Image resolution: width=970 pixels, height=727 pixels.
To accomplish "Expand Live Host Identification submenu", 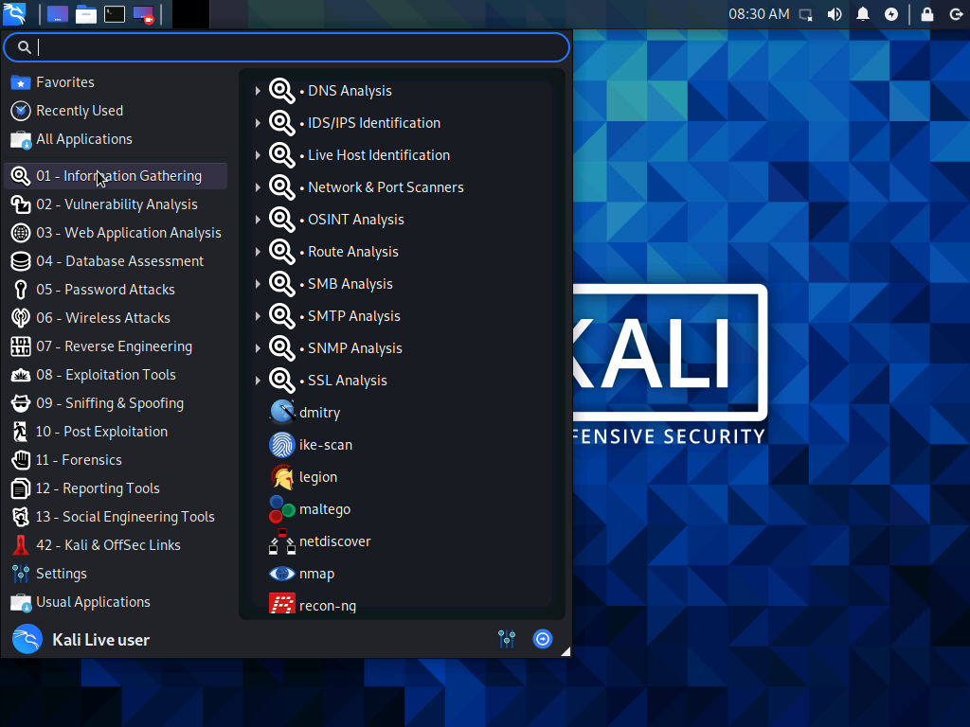I will click(258, 155).
